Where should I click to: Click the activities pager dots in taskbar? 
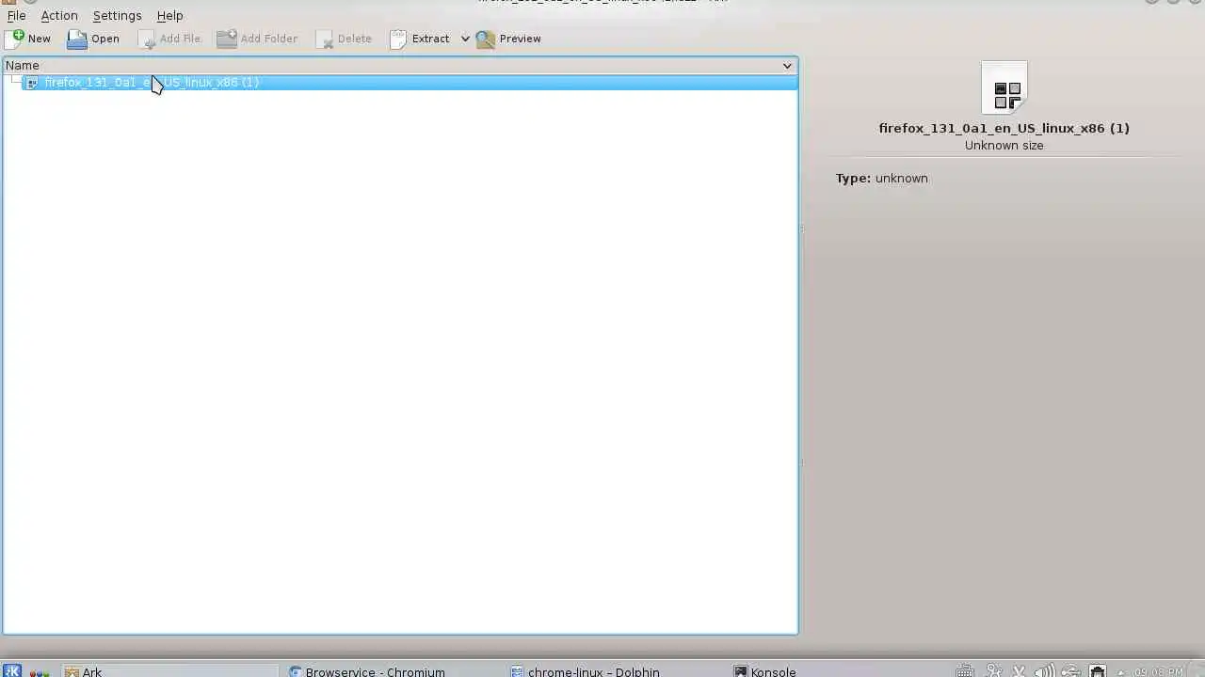coord(40,671)
